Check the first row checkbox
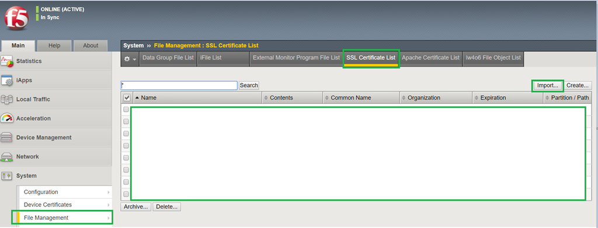 126,109
